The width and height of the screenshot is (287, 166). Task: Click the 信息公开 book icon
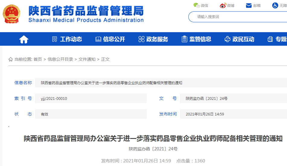click(98, 39)
